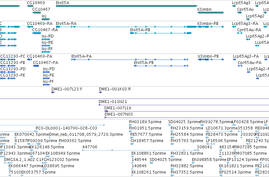This screenshot has width=269, height=177.
Task: Click the Ets65A-PB protein label
Action: click(x=144, y=63)
